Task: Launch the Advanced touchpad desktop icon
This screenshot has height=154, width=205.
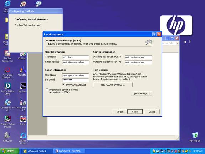Action: 7,70
